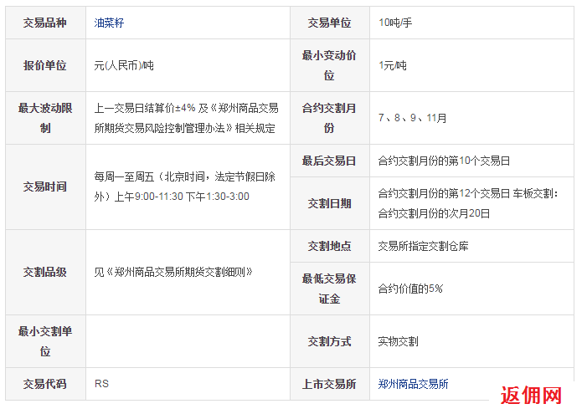587x414 pixels.
Task: Select the 交割方式 header cell
Action: 329,341
